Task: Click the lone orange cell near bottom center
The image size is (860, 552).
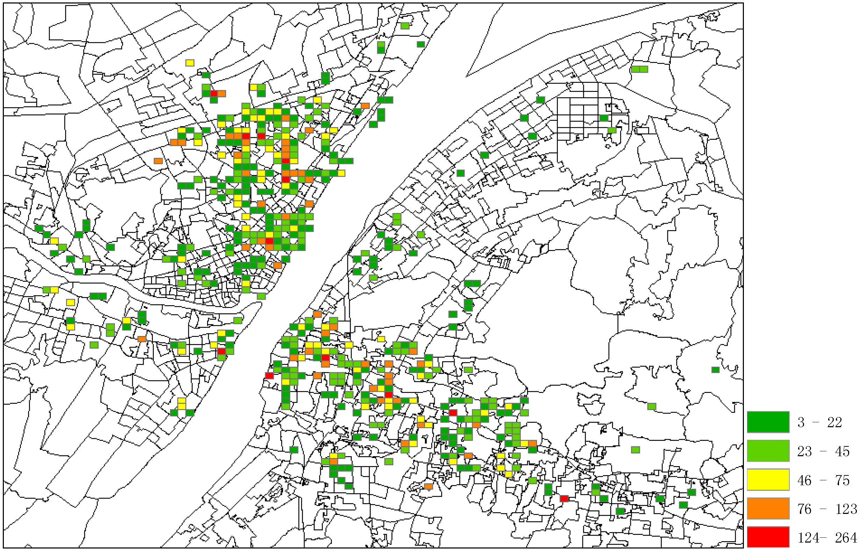Action: (428, 486)
